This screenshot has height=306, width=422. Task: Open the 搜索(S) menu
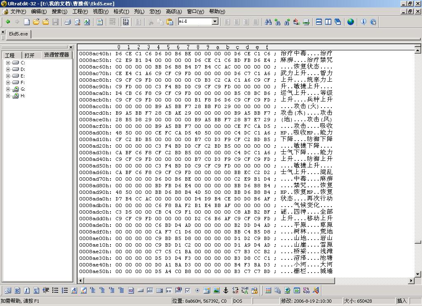point(59,12)
